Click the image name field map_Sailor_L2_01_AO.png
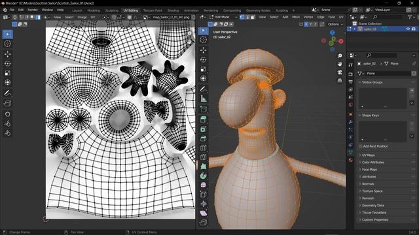 [171, 18]
